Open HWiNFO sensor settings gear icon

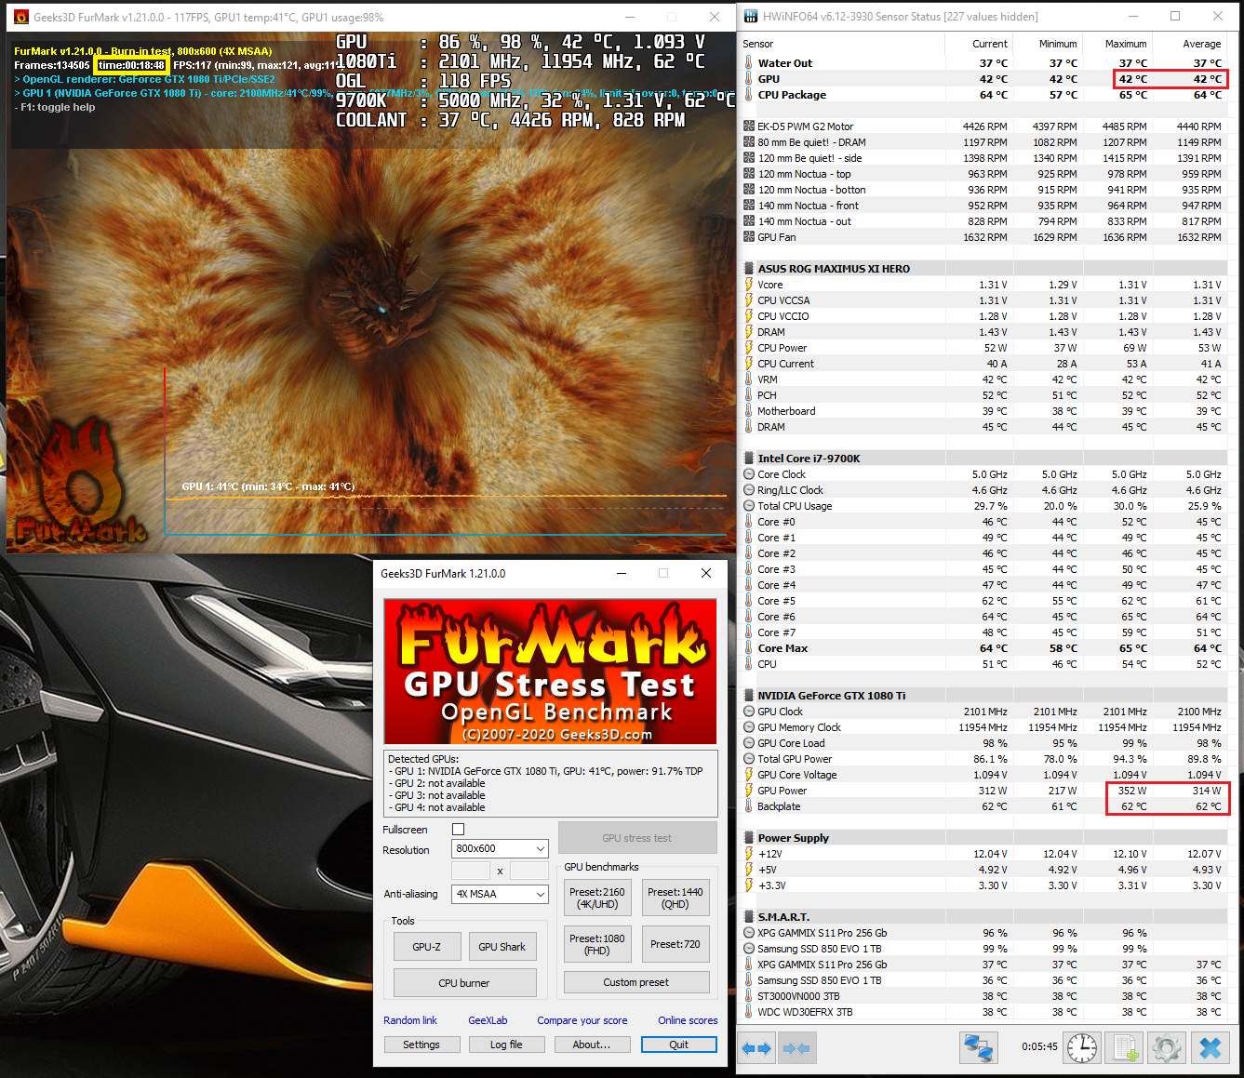click(x=1167, y=1047)
